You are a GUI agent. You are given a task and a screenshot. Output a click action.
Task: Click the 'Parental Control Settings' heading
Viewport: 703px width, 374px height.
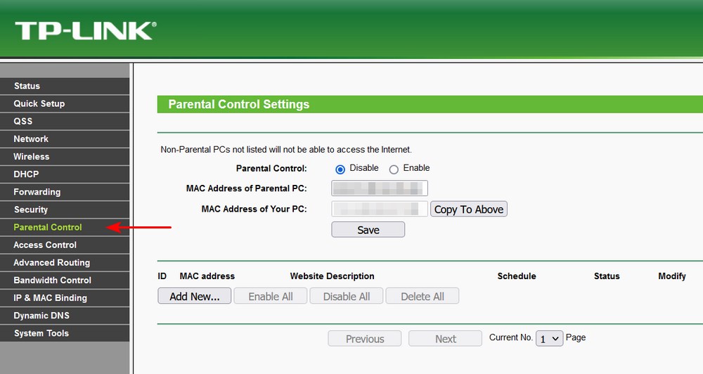pos(238,104)
